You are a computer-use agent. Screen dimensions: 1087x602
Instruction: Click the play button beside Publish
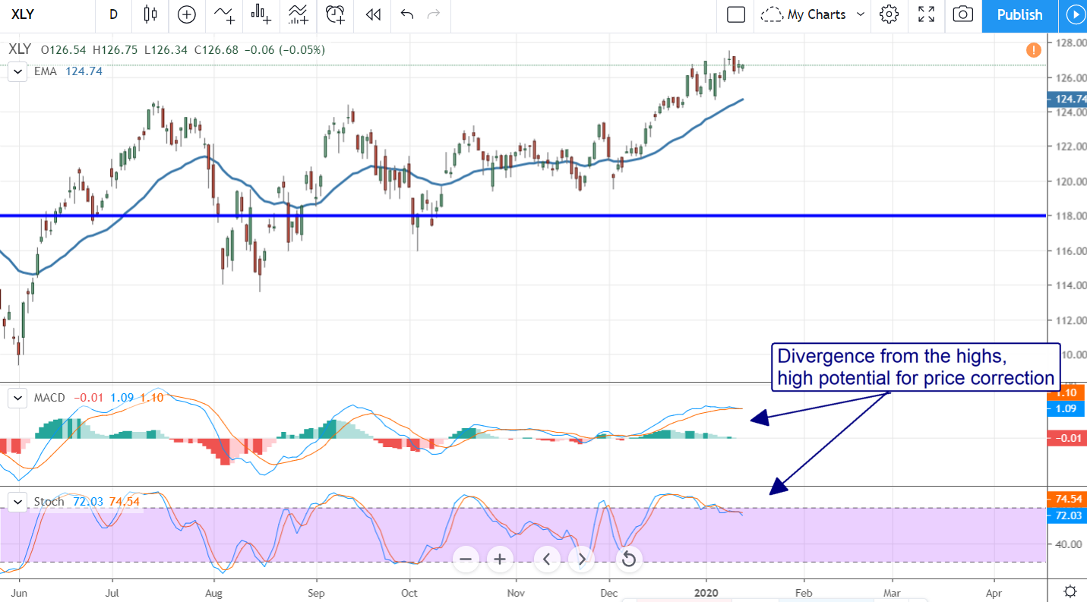pos(1074,15)
